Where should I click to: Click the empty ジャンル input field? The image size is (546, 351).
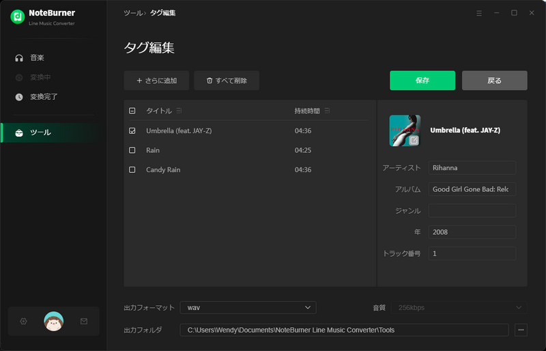click(x=472, y=210)
